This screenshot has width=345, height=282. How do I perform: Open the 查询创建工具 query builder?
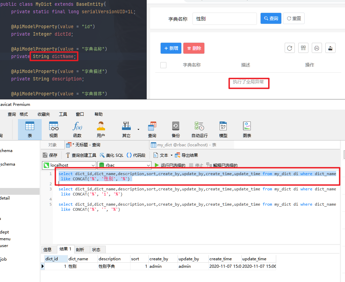[x=81, y=155]
